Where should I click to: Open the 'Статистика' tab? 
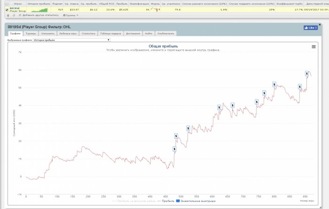tap(88, 33)
